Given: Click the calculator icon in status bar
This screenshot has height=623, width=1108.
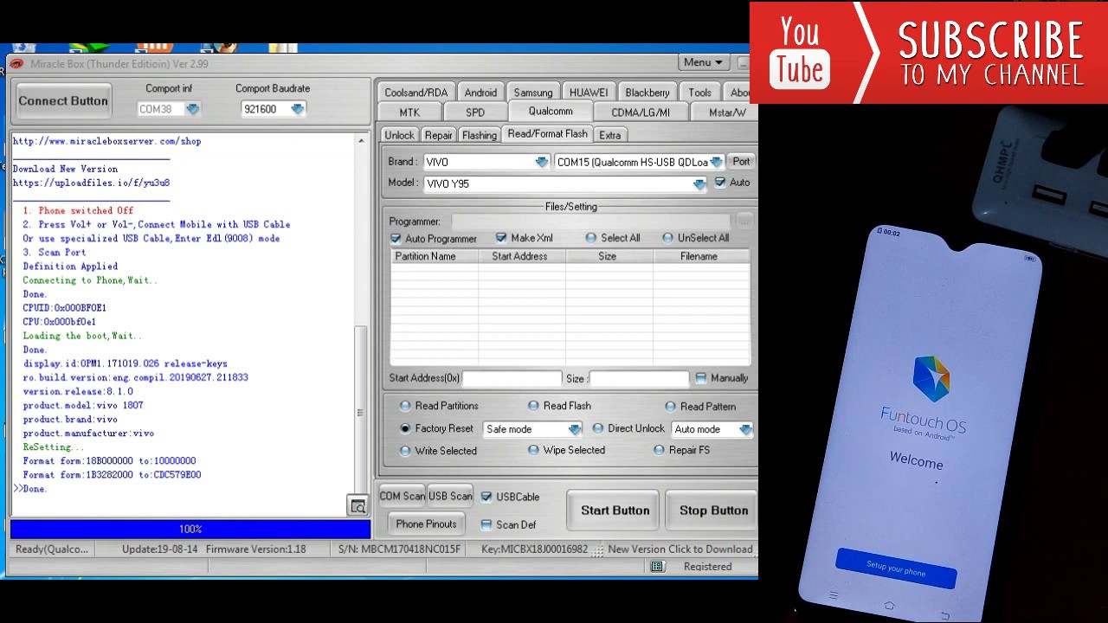Looking at the screenshot, I should pos(657,567).
